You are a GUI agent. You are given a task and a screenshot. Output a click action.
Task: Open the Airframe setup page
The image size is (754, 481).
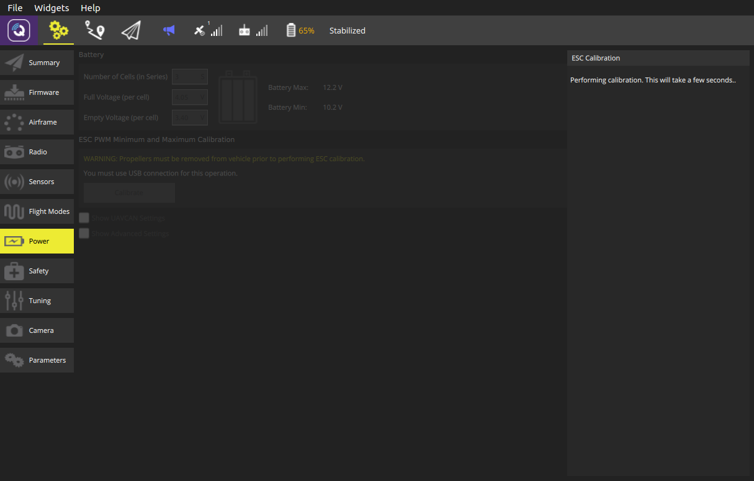pos(37,122)
